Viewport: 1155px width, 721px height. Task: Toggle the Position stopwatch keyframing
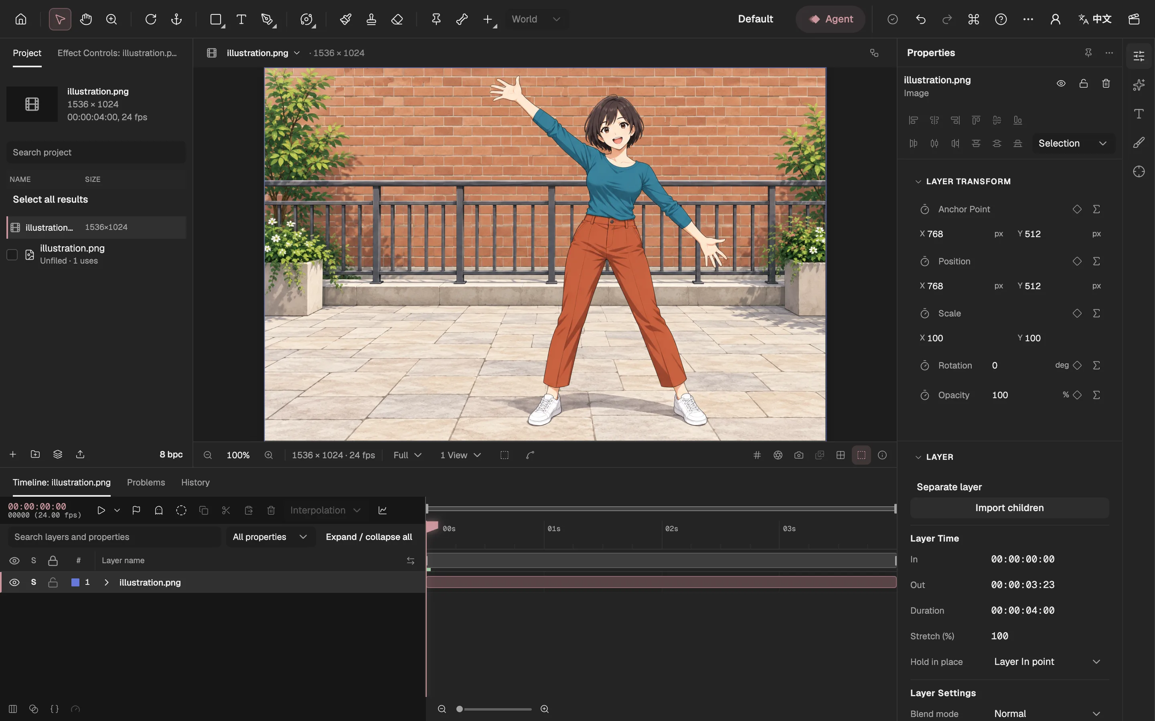[924, 261]
